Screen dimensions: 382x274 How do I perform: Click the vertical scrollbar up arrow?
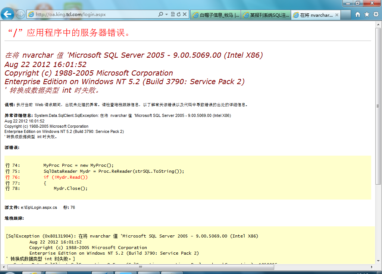pyautogui.click(x=378, y=24)
